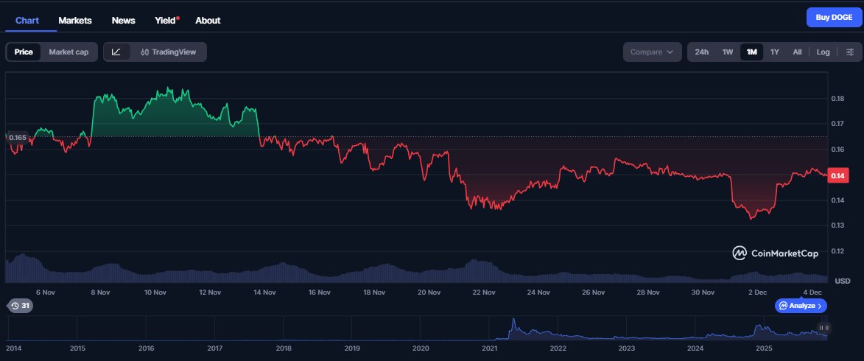Select the Price data view
This screenshot has height=361, width=864.
(x=24, y=52)
